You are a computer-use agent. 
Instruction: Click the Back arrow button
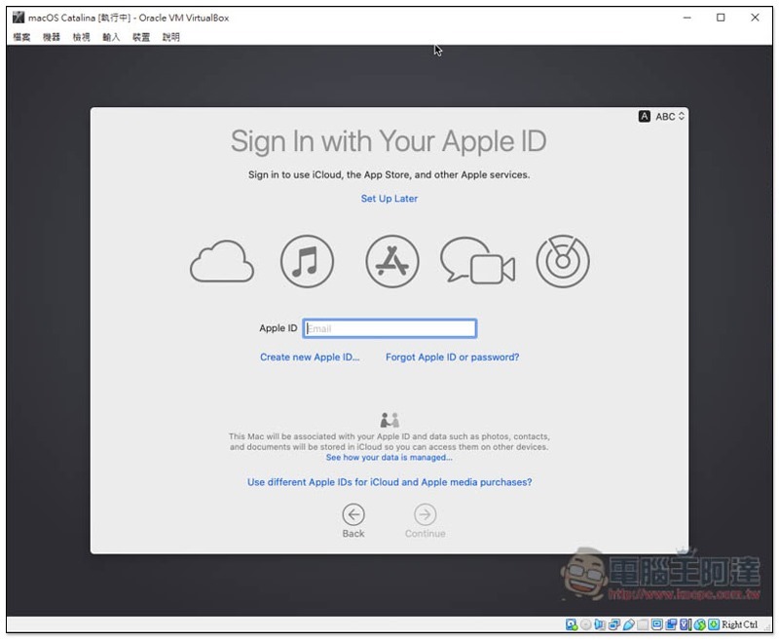coord(353,514)
